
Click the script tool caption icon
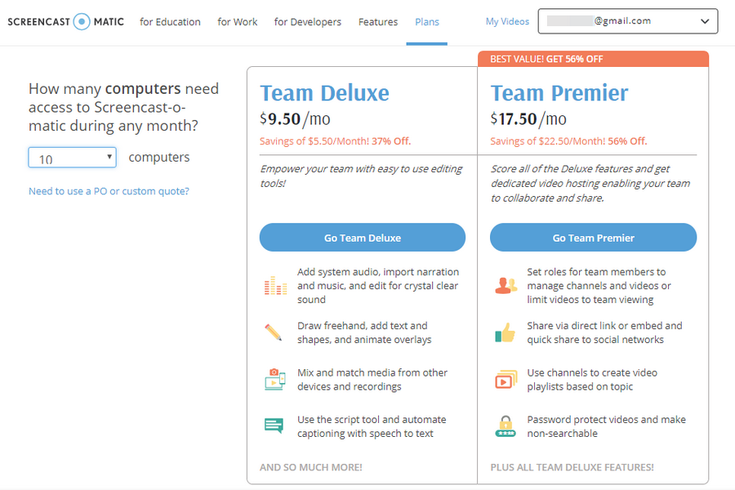pos(274,425)
